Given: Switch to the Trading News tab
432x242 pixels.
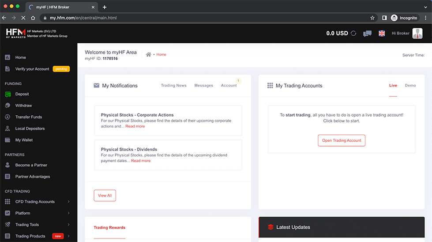Looking at the screenshot, I should (x=173, y=85).
